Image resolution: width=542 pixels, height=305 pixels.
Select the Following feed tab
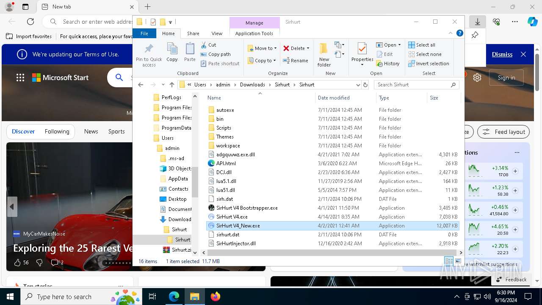[57, 131]
